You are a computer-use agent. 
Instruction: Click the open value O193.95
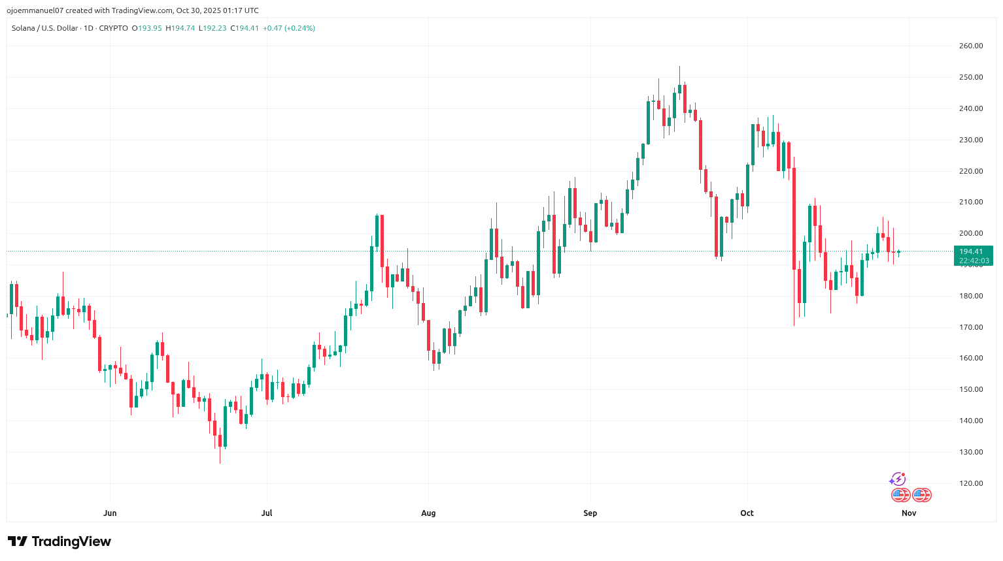(x=147, y=28)
